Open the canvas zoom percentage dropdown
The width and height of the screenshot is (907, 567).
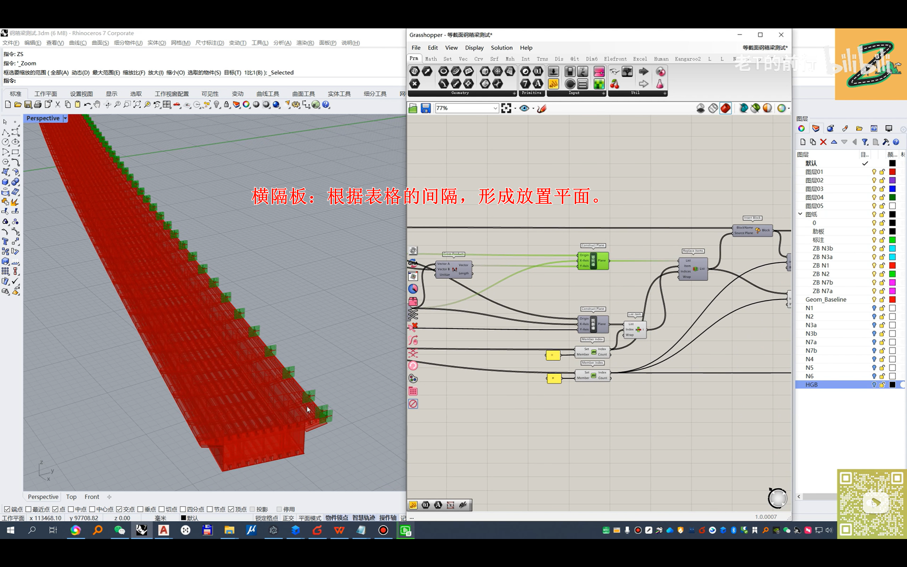tap(495, 108)
